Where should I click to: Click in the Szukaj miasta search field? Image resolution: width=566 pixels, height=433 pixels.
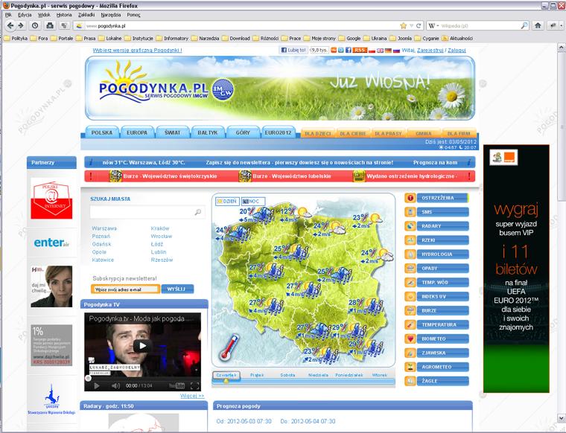click(x=147, y=212)
